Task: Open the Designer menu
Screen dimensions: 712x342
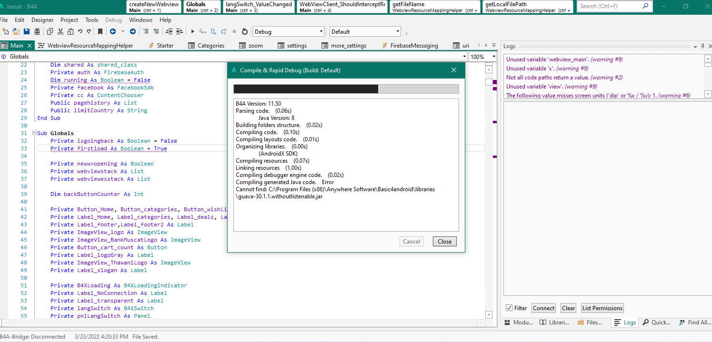Action: (42, 20)
